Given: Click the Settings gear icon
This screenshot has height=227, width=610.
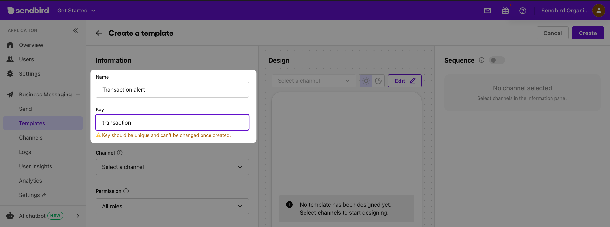Looking at the screenshot, I should (10, 74).
